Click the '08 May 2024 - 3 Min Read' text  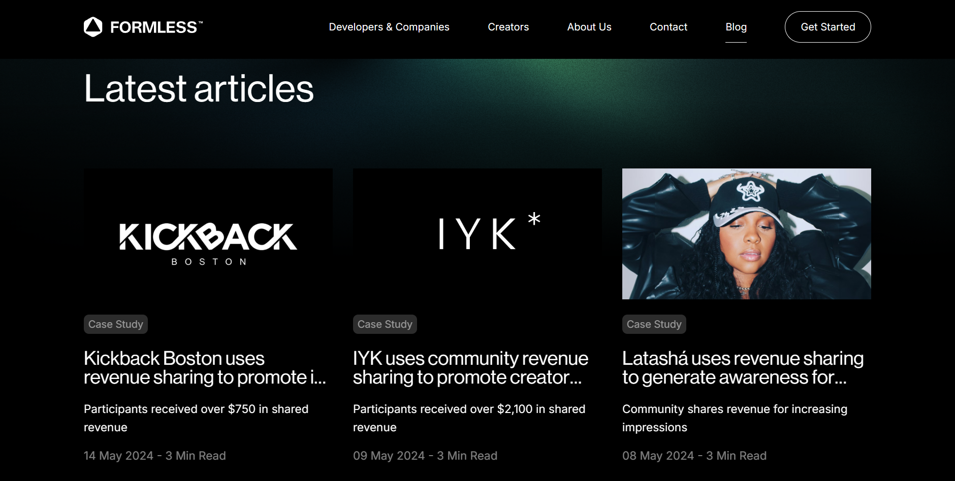coord(694,456)
